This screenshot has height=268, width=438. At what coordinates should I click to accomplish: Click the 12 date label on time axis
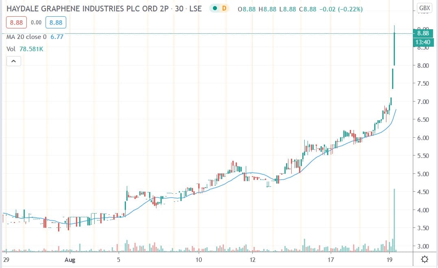click(x=252, y=260)
